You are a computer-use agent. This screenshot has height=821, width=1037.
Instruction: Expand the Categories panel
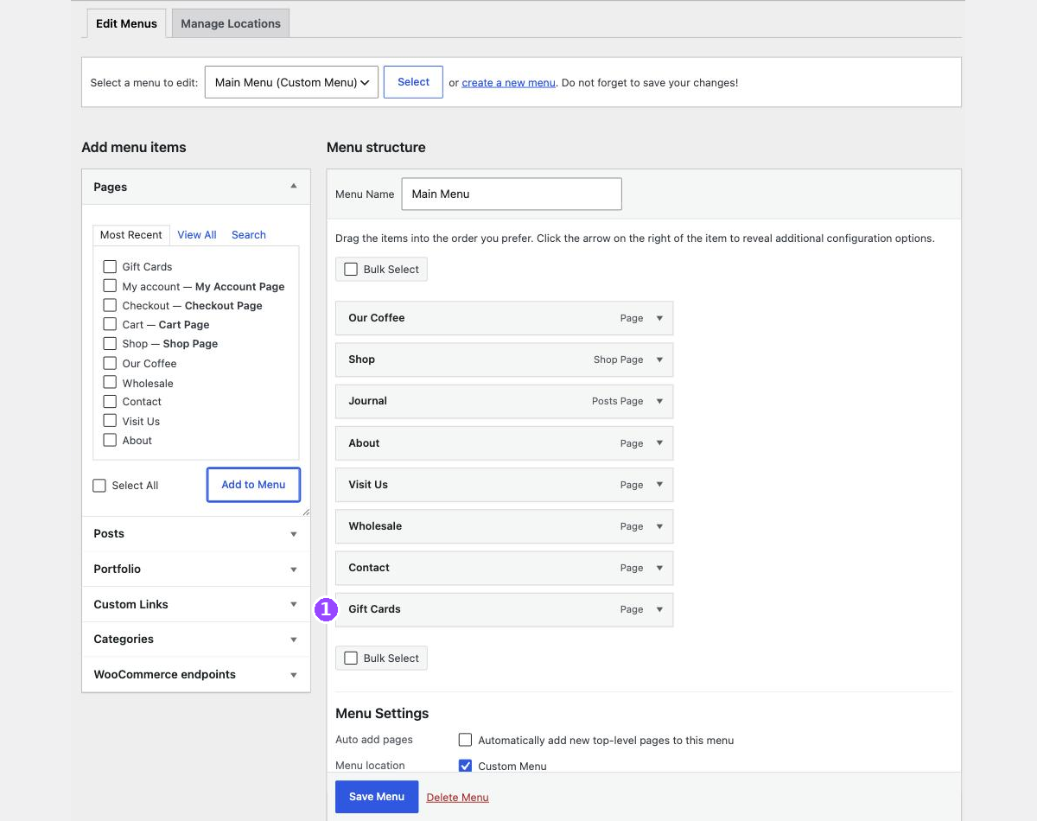click(x=294, y=640)
